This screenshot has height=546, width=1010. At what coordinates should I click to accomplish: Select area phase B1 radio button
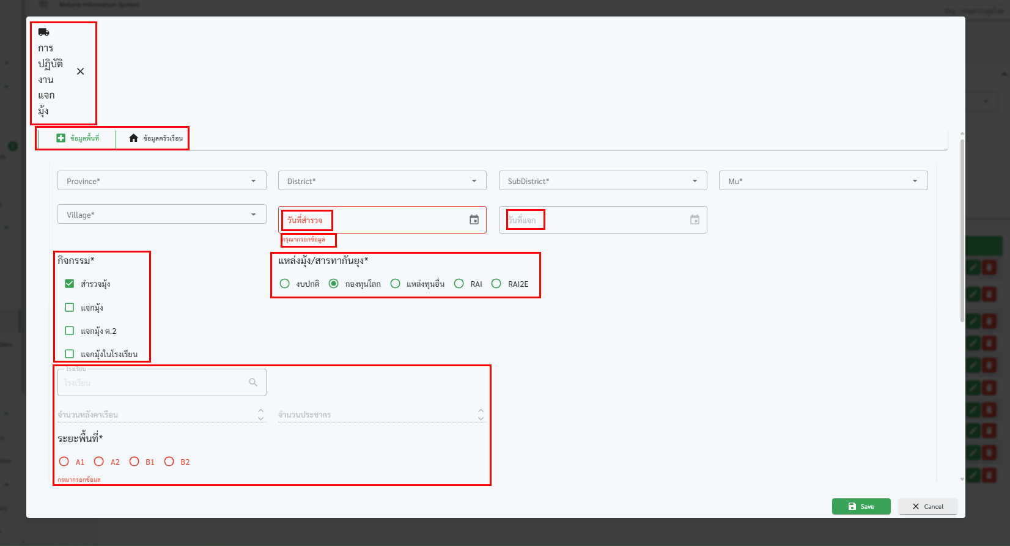(135, 462)
